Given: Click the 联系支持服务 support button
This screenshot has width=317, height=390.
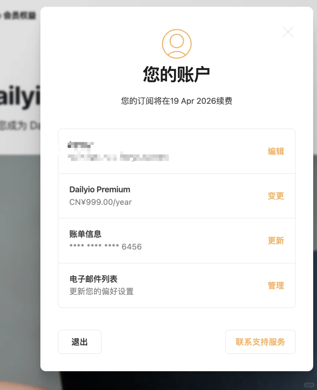Looking at the screenshot, I should pyautogui.click(x=260, y=342).
